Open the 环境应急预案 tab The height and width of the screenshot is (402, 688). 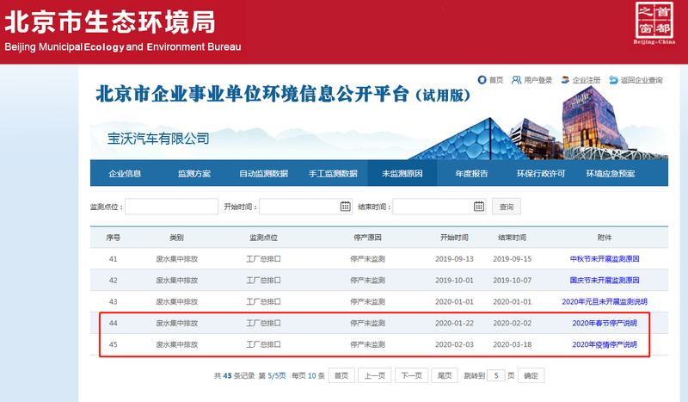(610, 174)
